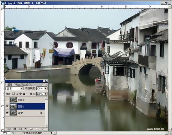This screenshot has width=172, height=135.
Task: Click the link layers icon in Layers panel
Action: click(x=9, y=129)
